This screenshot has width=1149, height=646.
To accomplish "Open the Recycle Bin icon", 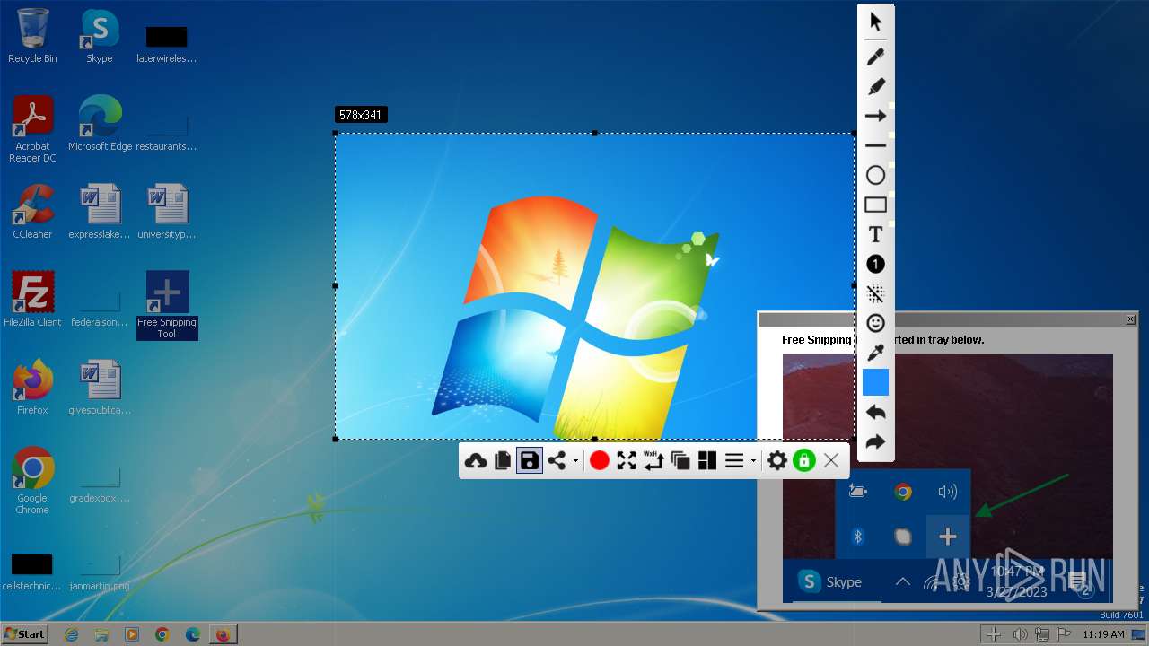I will pos(32,36).
